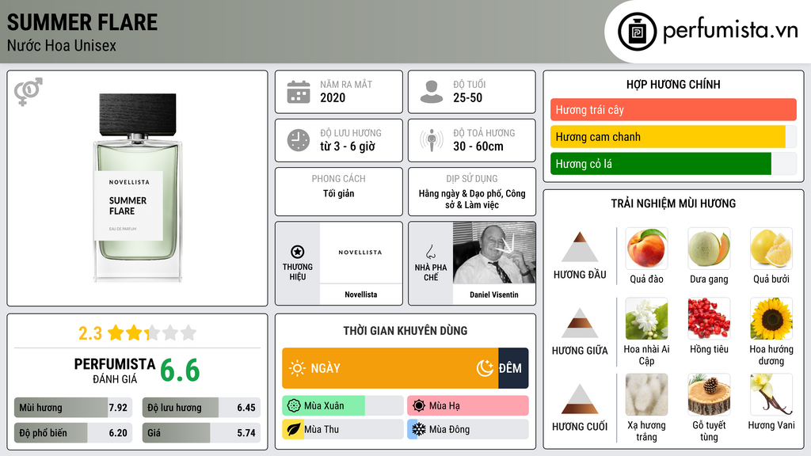This screenshot has width=811, height=456.
Task: Click the Novellista brand logo image
Action: [360, 253]
